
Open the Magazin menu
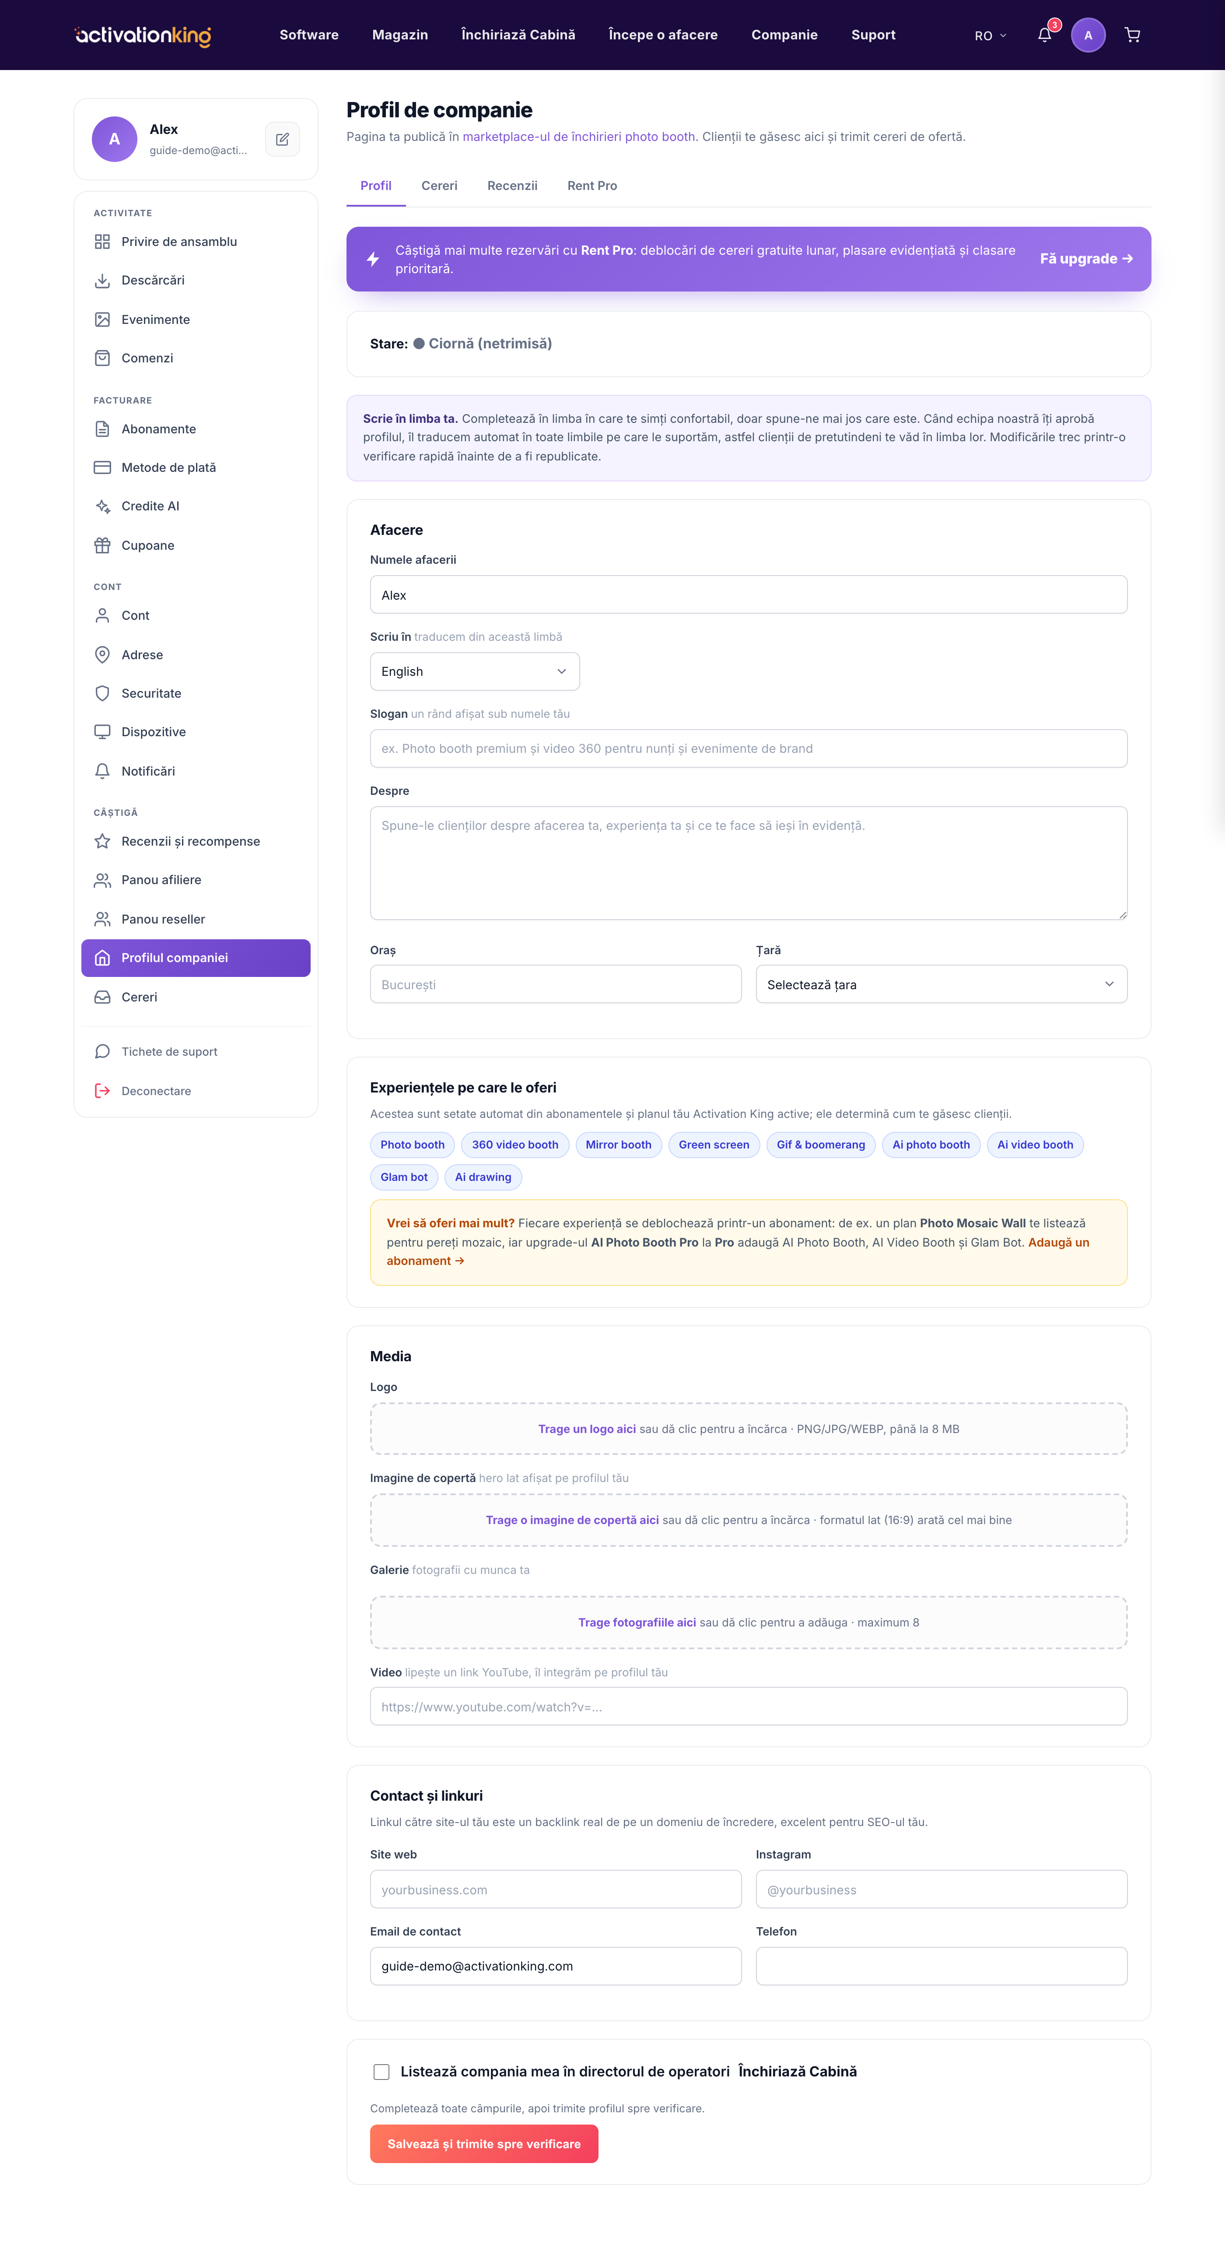(x=400, y=35)
